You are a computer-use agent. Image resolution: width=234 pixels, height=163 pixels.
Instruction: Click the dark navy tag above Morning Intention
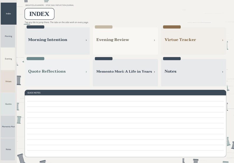tap(36, 27)
